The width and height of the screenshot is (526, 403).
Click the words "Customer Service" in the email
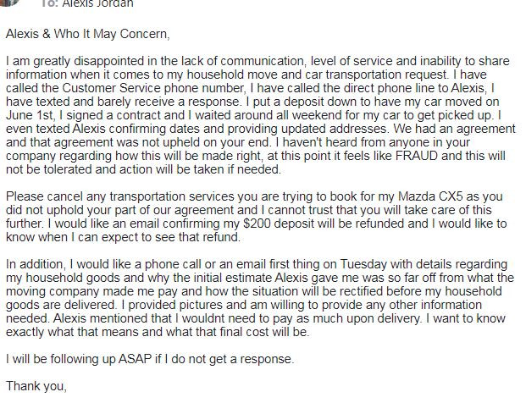pyautogui.click(x=95, y=86)
